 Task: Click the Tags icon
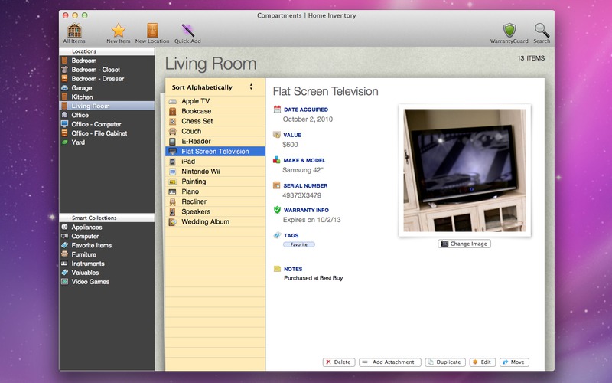click(277, 235)
